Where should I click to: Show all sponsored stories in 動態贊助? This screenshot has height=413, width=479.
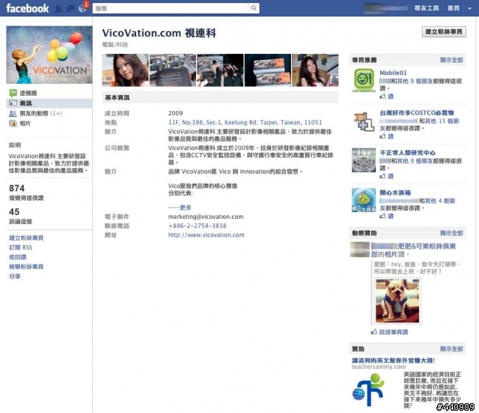451,233
